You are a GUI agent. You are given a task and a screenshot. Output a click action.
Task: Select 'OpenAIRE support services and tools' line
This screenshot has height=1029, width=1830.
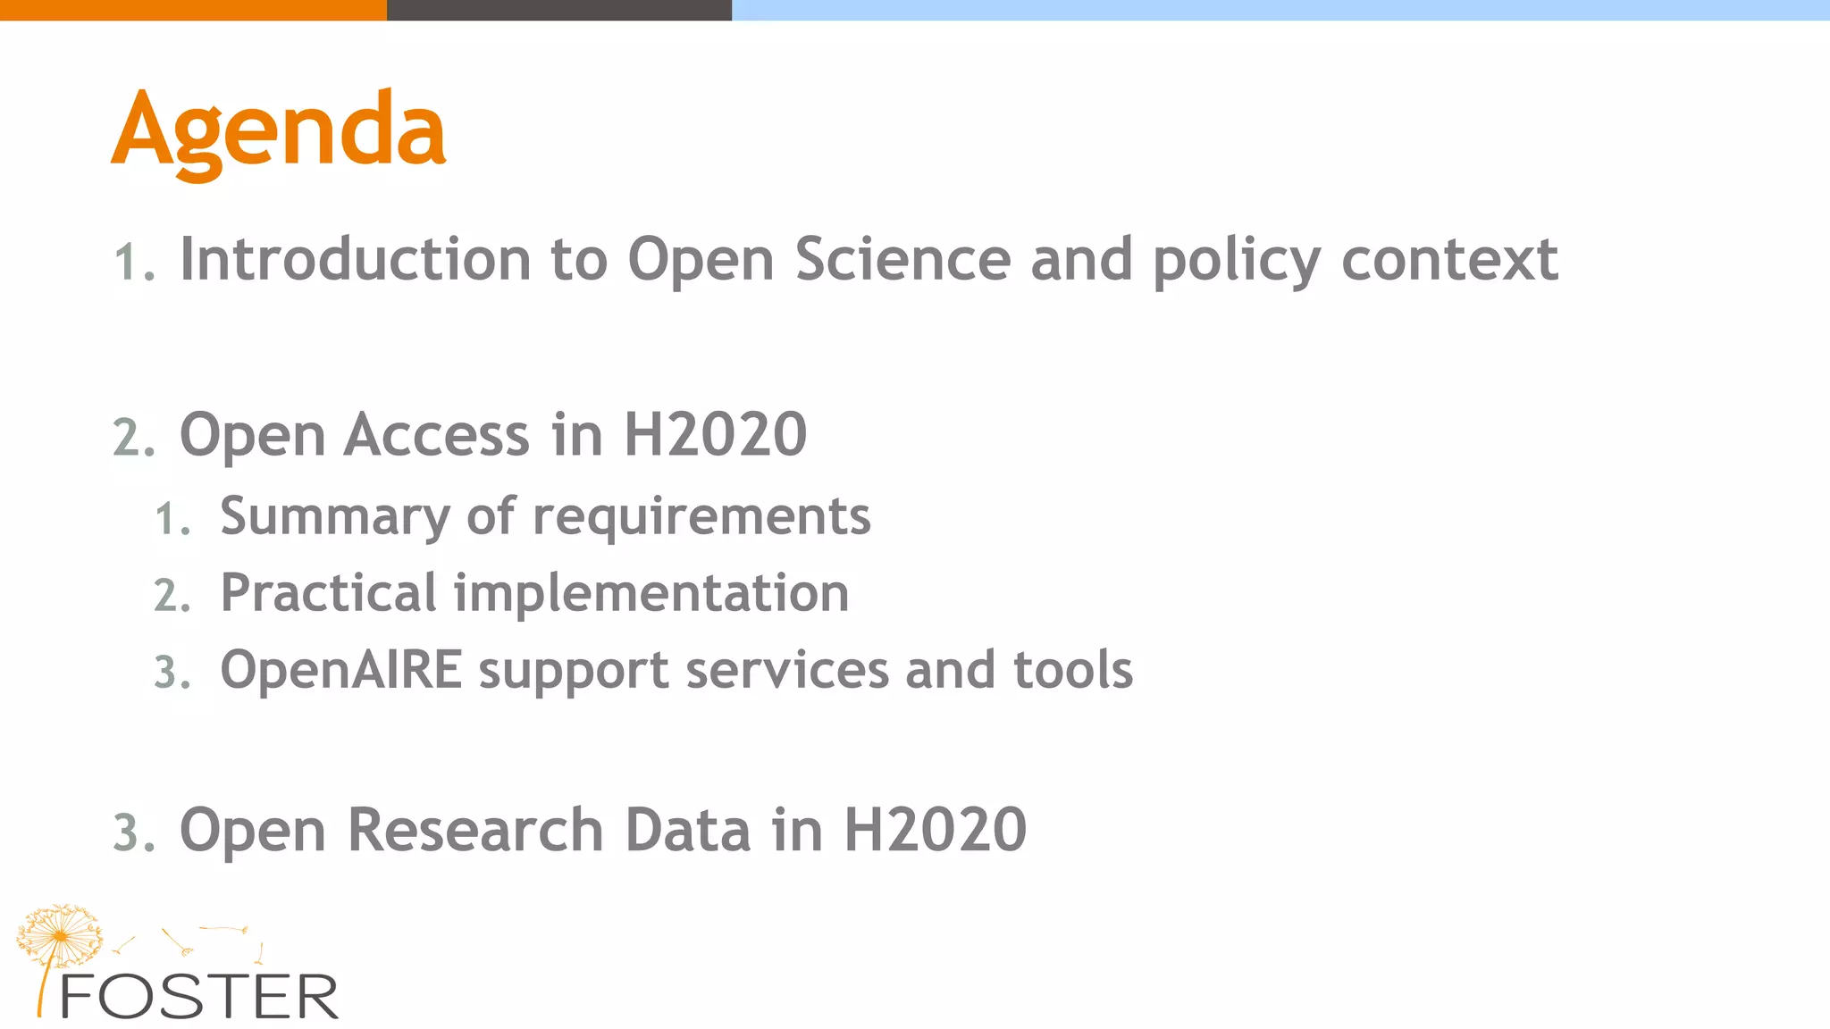(676, 670)
